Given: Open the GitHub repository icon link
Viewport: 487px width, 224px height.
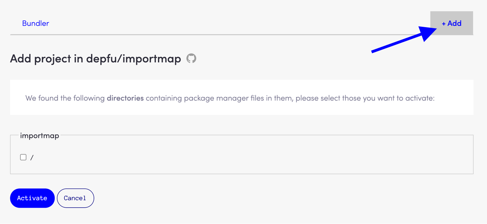Looking at the screenshot, I should click(x=191, y=58).
